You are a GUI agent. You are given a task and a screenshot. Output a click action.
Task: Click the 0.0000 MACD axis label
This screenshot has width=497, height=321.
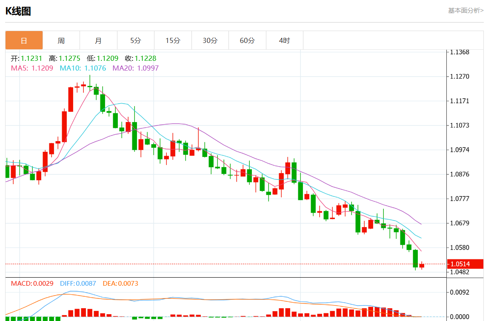tap(460, 317)
